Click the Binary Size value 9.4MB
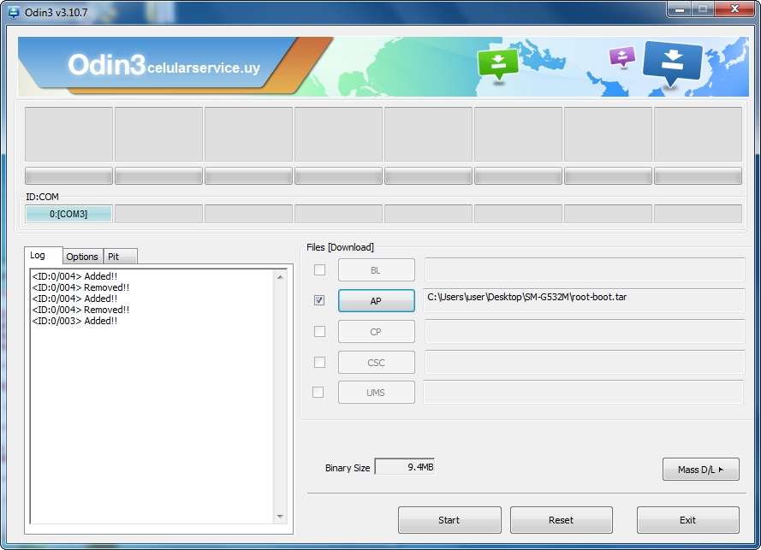 tap(405, 467)
